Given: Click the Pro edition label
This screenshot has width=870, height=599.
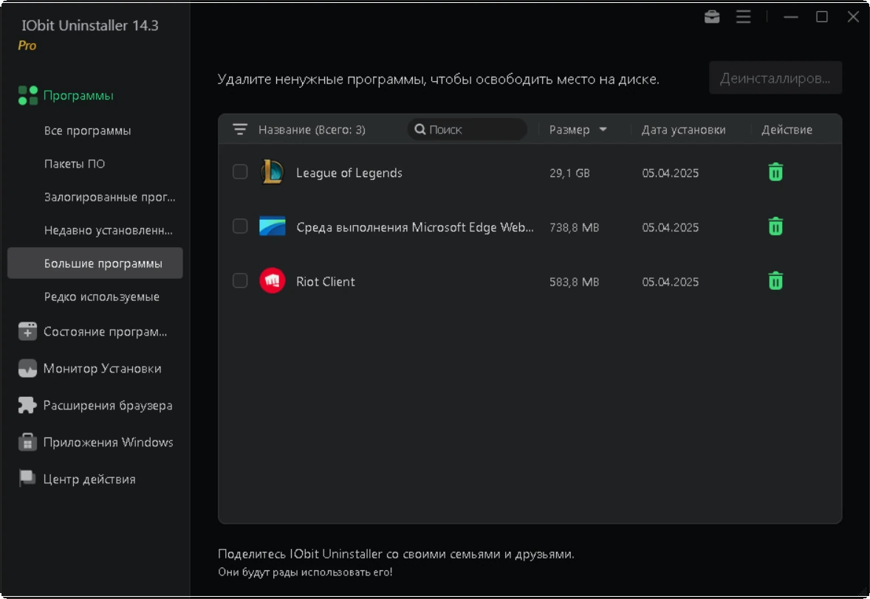Looking at the screenshot, I should click(27, 46).
